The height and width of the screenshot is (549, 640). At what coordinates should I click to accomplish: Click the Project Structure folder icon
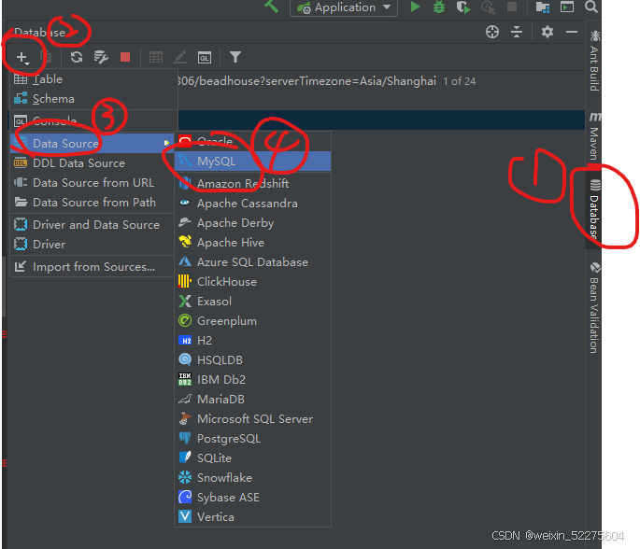(x=543, y=7)
